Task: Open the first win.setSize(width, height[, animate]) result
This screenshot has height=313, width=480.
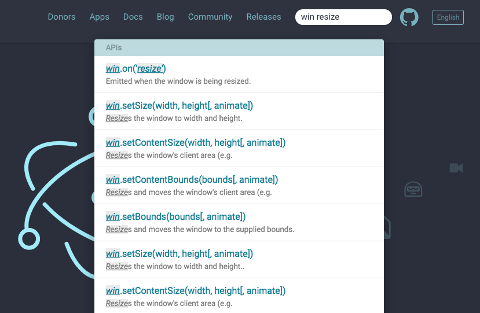Action: click(239, 111)
